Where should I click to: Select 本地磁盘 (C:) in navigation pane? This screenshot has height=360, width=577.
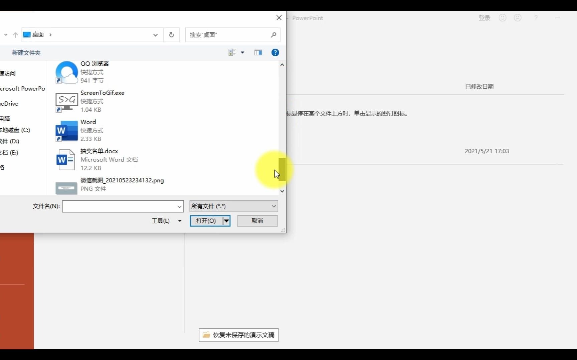(x=15, y=130)
